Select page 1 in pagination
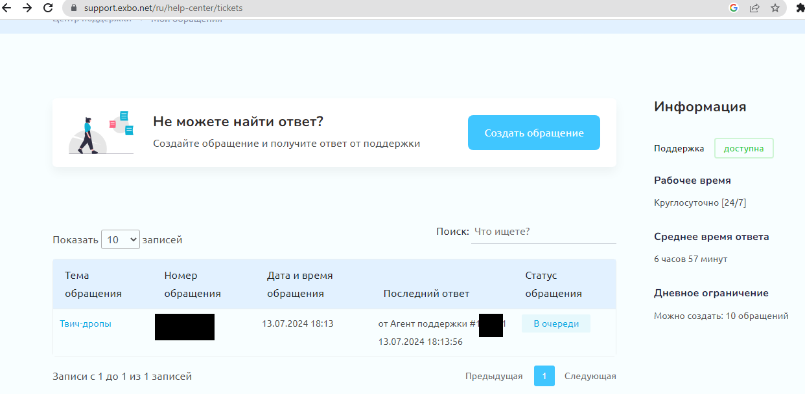The width and height of the screenshot is (805, 394). (544, 377)
